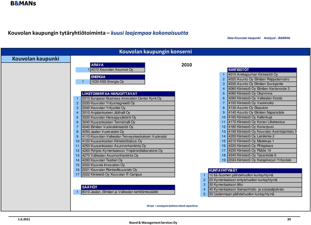Click "4270 Valkealan Asunnonhankinta Oy"
Screen dimensions: 311x225
click(x=128, y=156)
